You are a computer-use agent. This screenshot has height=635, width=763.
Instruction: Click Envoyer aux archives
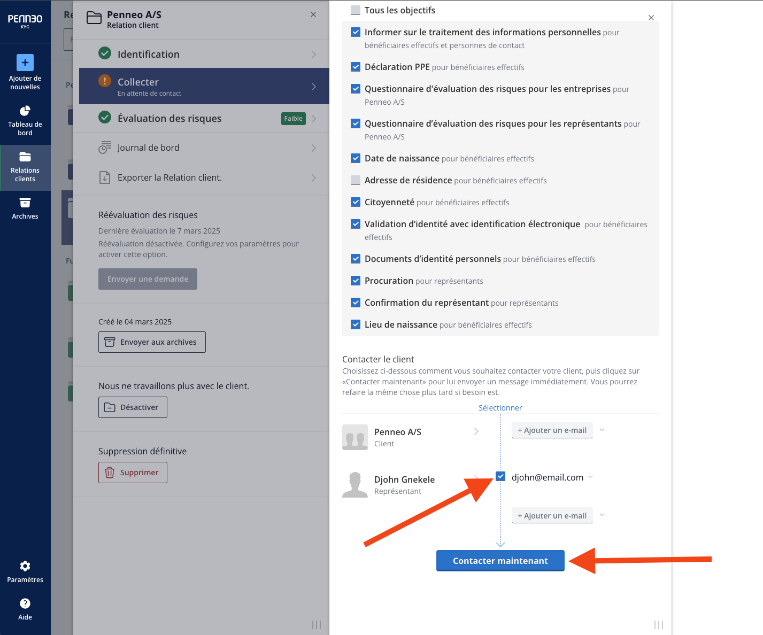[152, 342]
